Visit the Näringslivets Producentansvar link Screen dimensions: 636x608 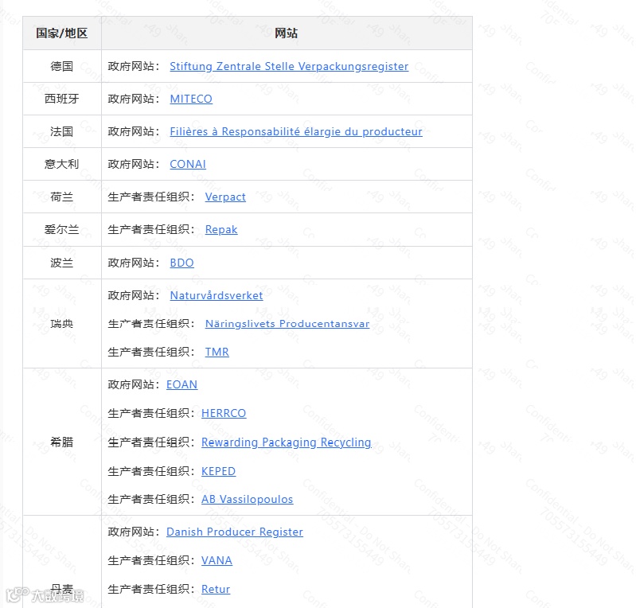point(287,324)
